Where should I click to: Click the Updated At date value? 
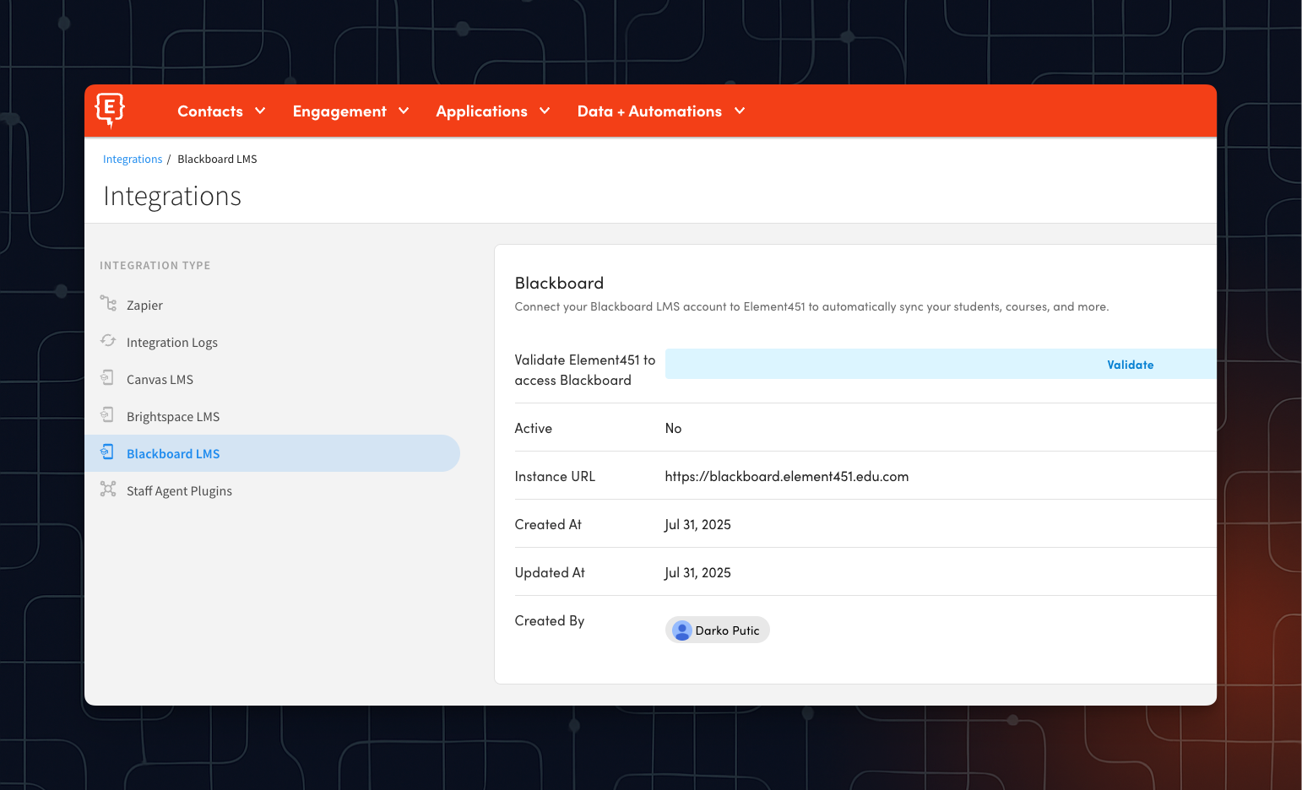pyautogui.click(x=697, y=572)
